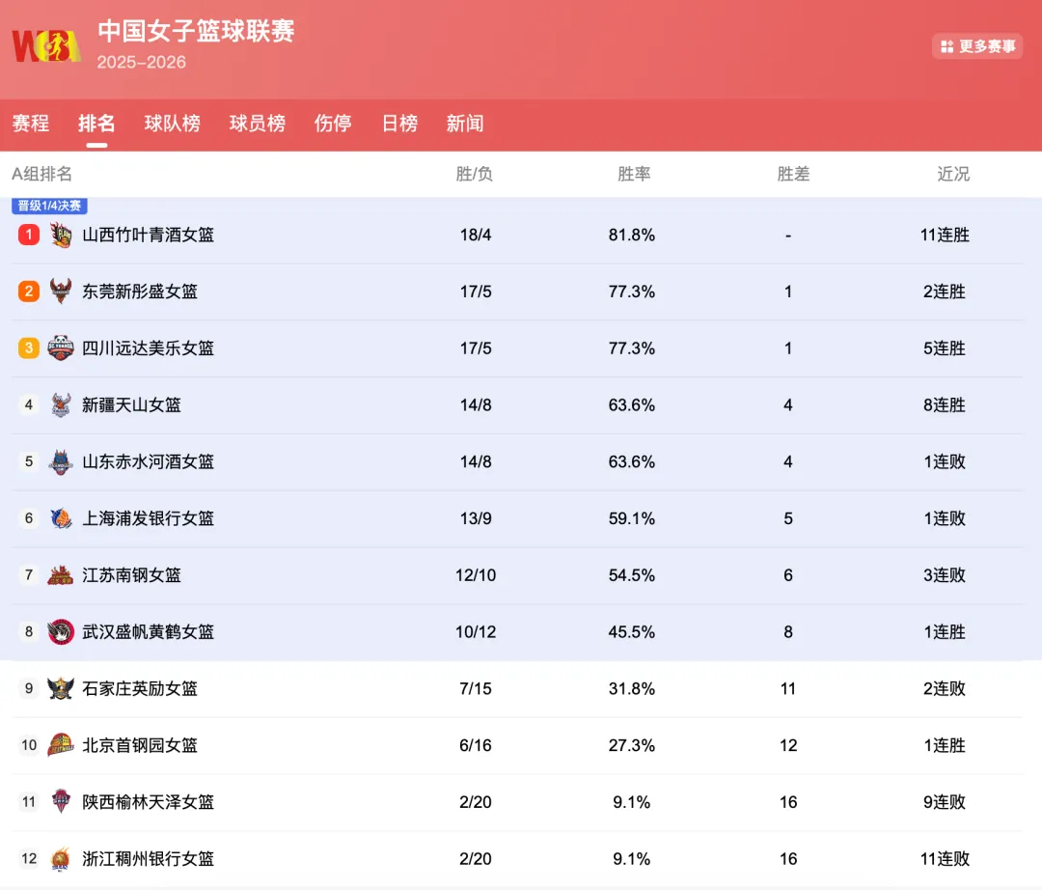Screen dimensions: 1042x890
Task: Click the 54.5% win rate
Action: pos(632,575)
